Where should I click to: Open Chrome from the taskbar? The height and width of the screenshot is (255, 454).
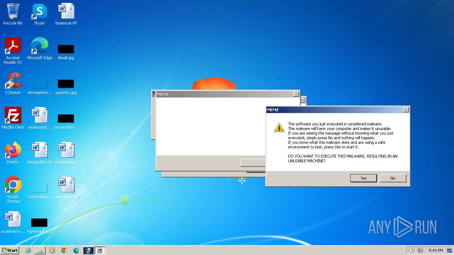[x=64, y=250]
